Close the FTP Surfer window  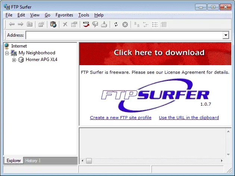click(225, 7)
